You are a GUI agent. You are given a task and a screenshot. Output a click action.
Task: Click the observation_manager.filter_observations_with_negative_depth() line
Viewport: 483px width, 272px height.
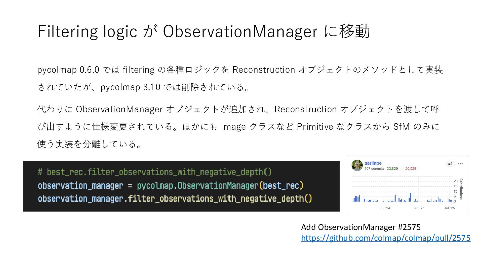[x=175, y=199]
